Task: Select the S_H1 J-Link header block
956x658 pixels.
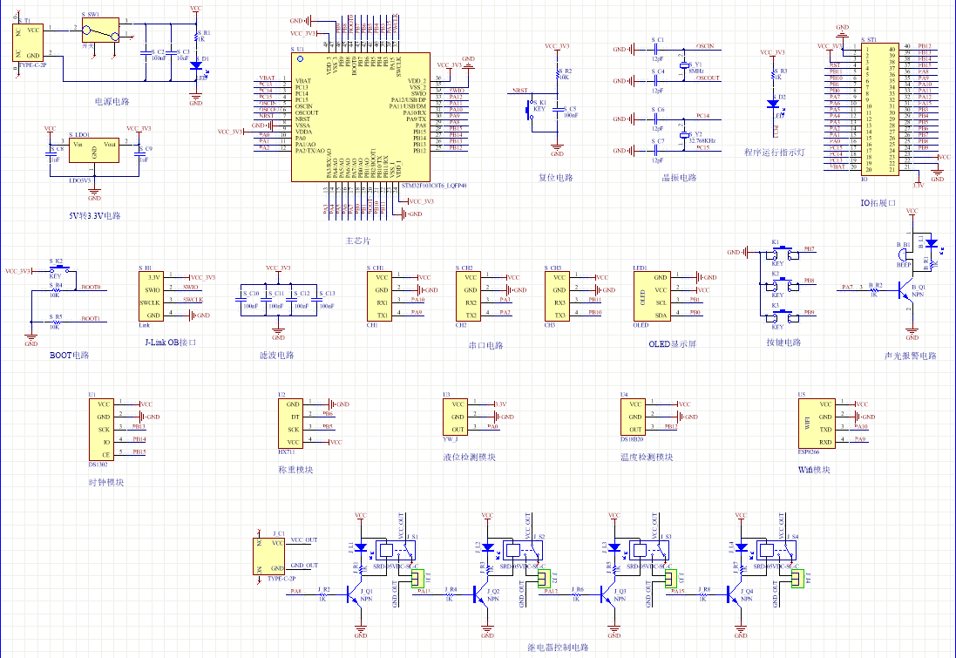Action: 152,295
